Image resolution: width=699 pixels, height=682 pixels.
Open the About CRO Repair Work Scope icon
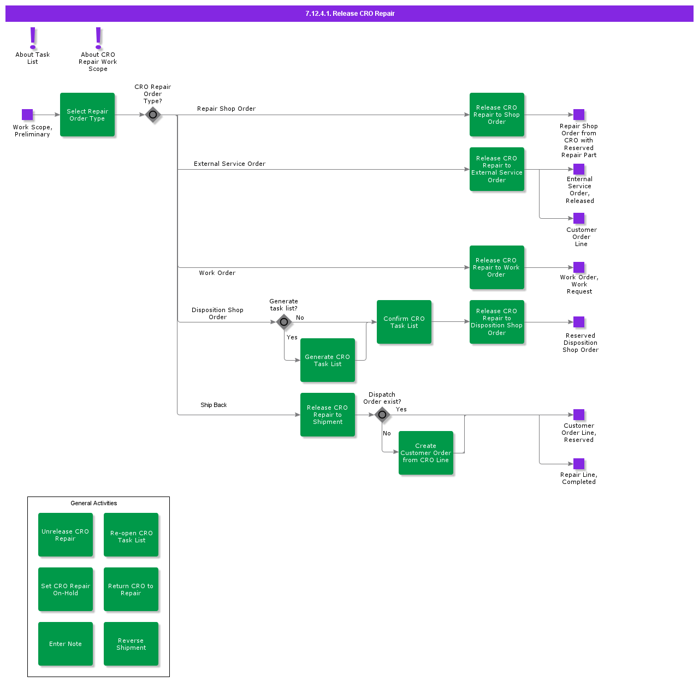[98, 38]
